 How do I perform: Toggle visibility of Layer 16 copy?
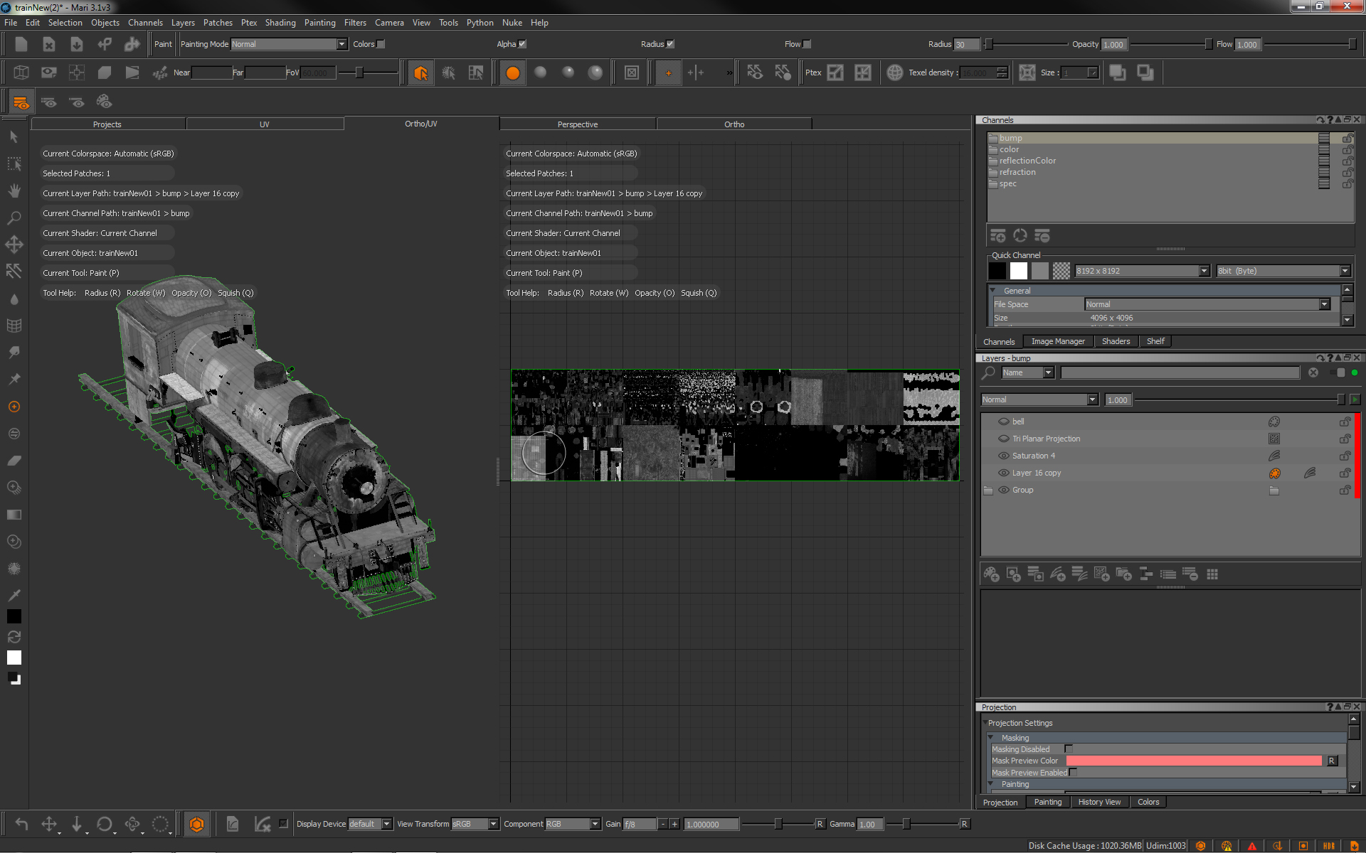point(1003,473)
